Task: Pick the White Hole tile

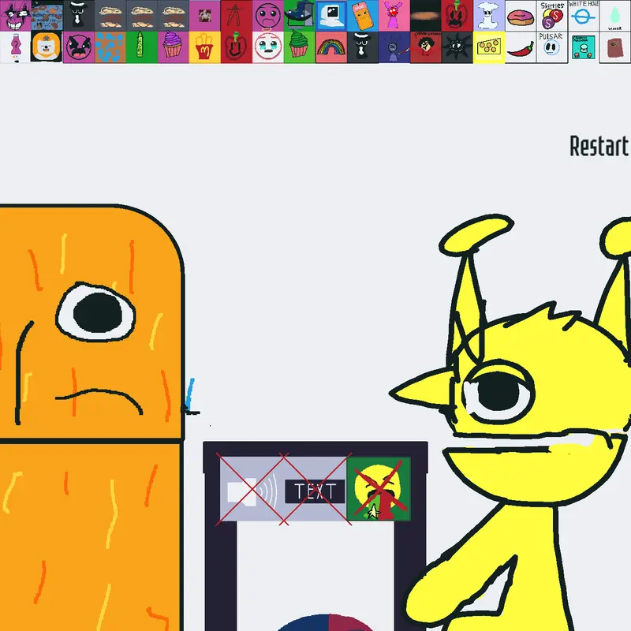Action: coord(584,16)
